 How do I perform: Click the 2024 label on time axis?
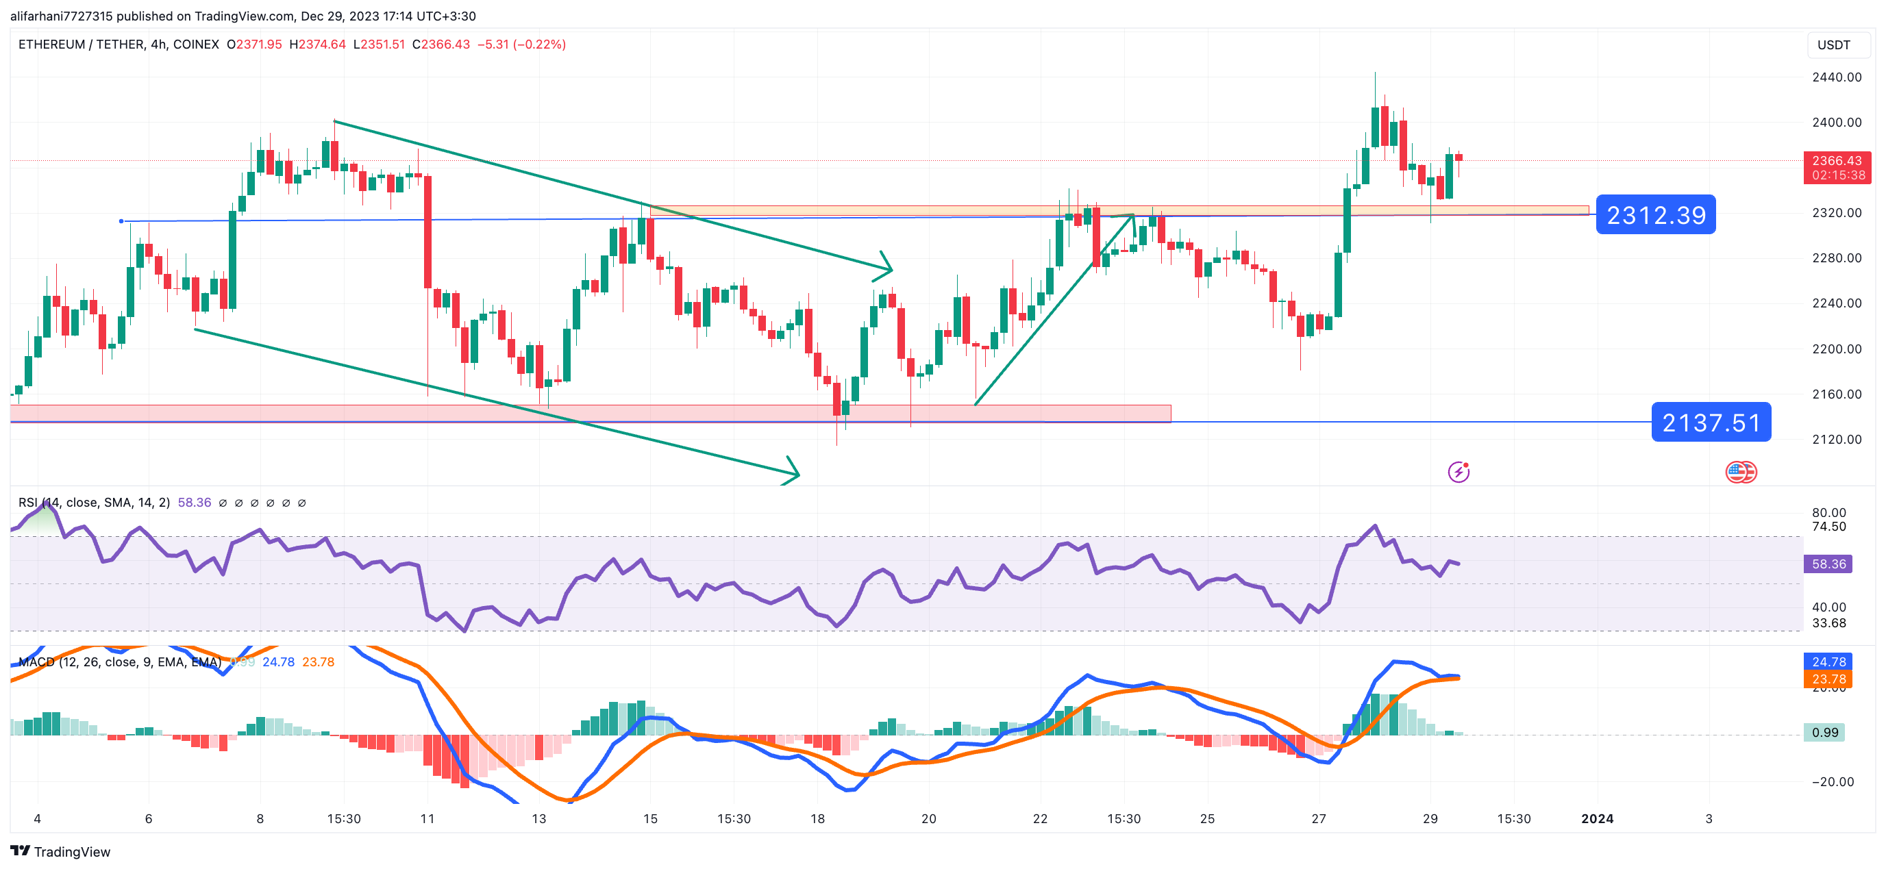[x=1596, y=818]
